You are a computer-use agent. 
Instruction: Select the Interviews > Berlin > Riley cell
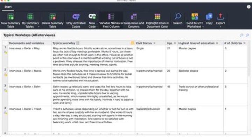[x=30, y=56]
